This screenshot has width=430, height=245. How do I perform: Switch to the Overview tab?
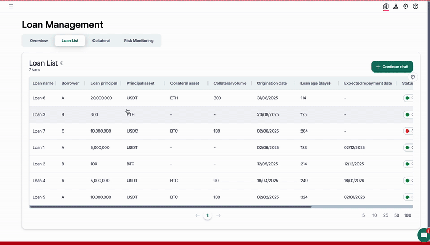click(x=39, y=41)
